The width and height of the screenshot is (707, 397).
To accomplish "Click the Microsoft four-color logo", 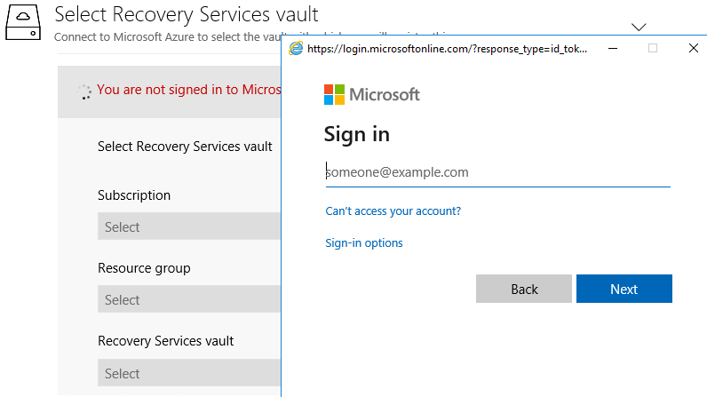I will click(334, 95).
